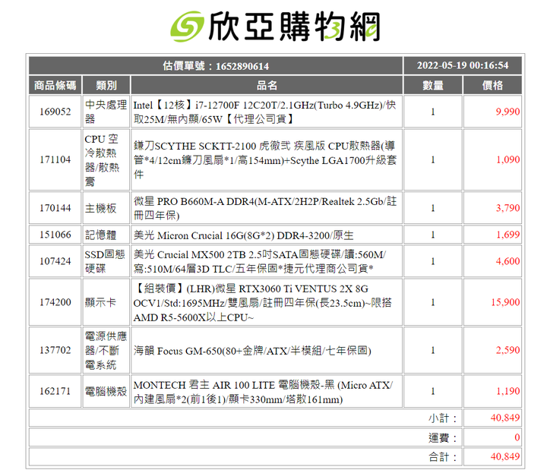Image resolution: width=547 pixels, height=470 pixels.
Task: Click the quantity 1 in the RTX3060 Ti row
Action: 433,302
